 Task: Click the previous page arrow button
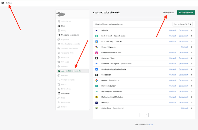142,115
